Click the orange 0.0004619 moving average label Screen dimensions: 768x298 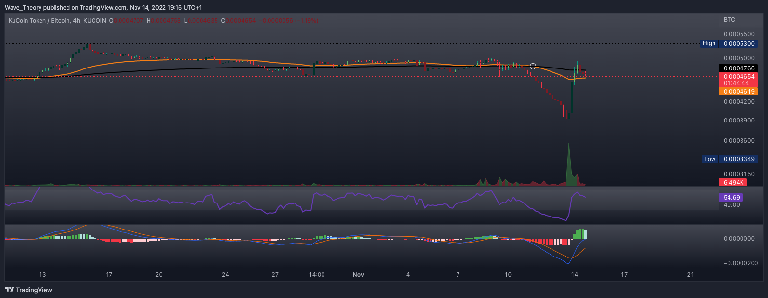[x=738, y=91]
